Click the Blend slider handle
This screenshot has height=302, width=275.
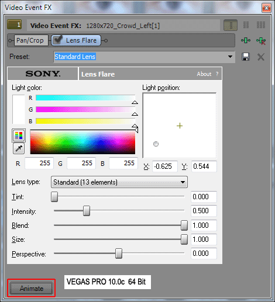pyautogui.click(x=184, y=225)
